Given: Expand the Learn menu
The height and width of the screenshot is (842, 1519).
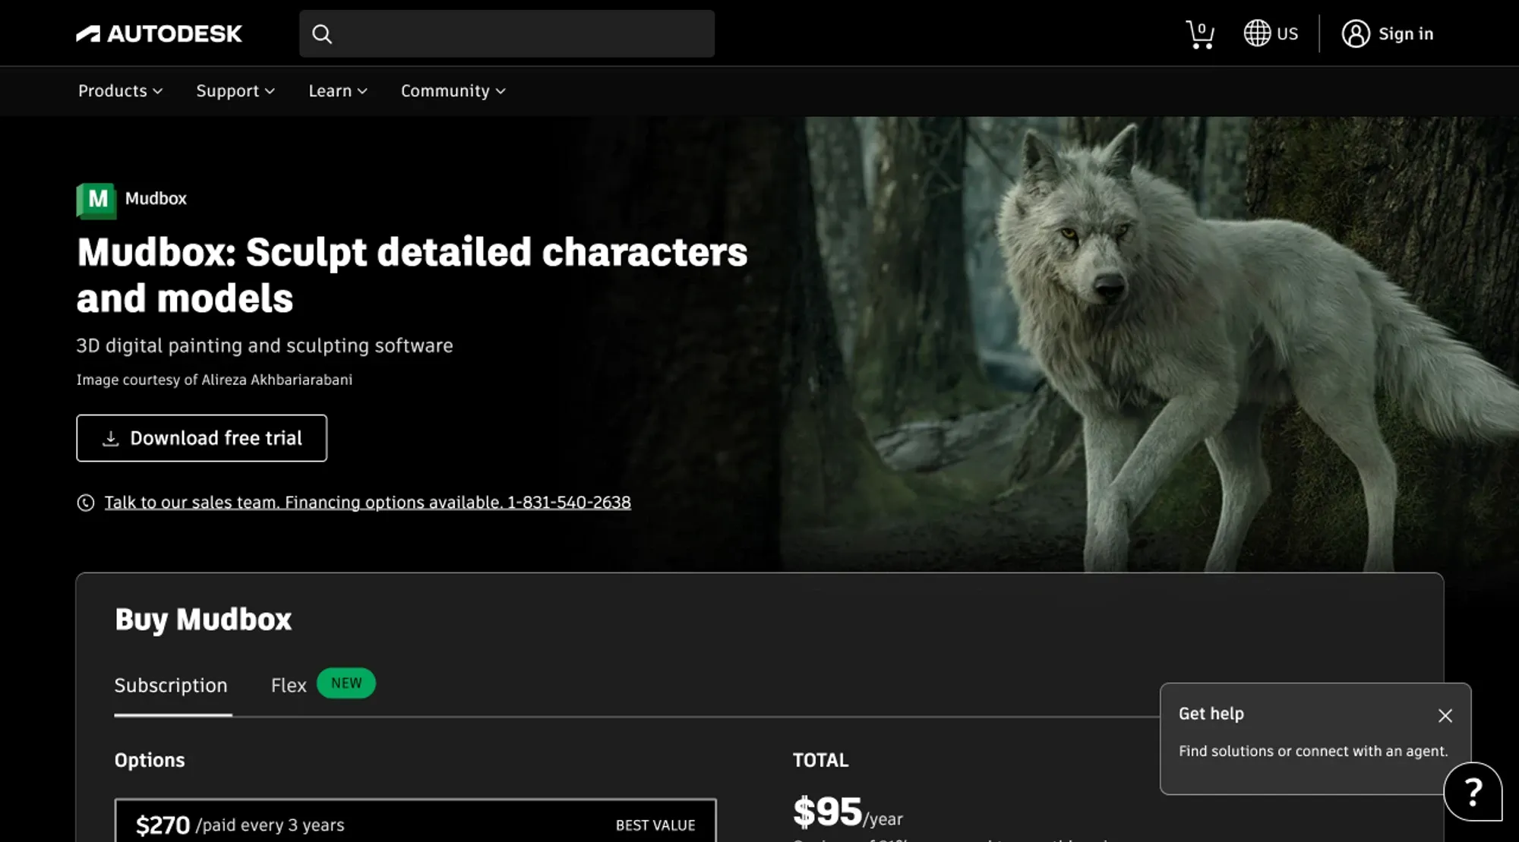Looking at the screenshot, I should pyautogui.click(x=338, y=90).
